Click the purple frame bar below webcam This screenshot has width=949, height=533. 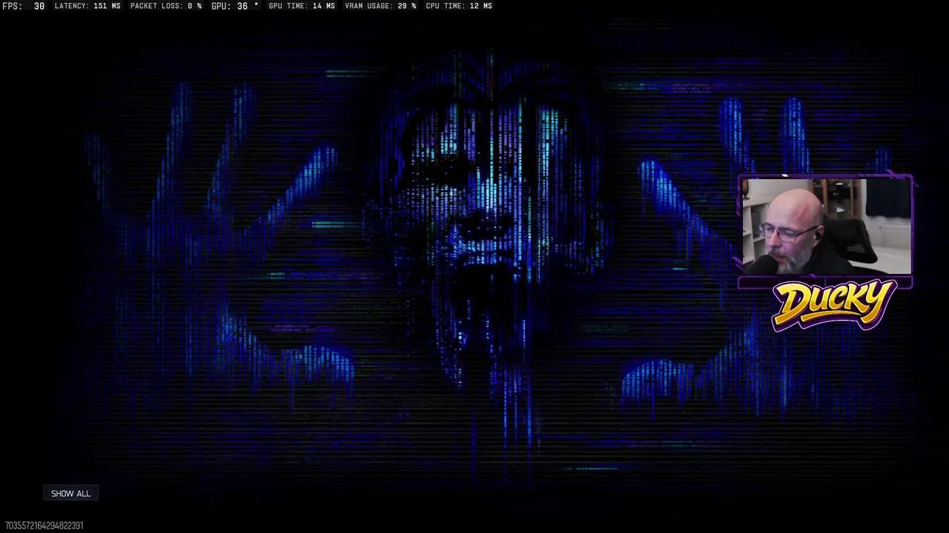pyautogui.click(x=825, y=282)
